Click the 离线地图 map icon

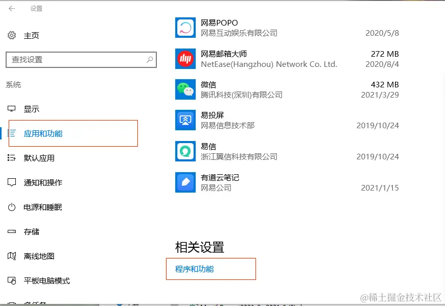(x=12, y=256)
